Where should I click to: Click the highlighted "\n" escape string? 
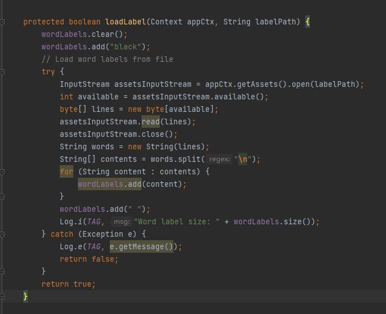(243, 160)
